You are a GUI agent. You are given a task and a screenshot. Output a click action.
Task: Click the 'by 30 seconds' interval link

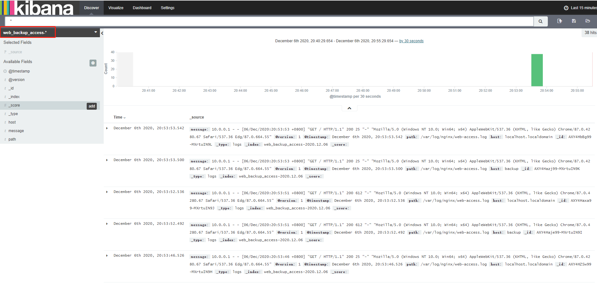tap(411, 41)
